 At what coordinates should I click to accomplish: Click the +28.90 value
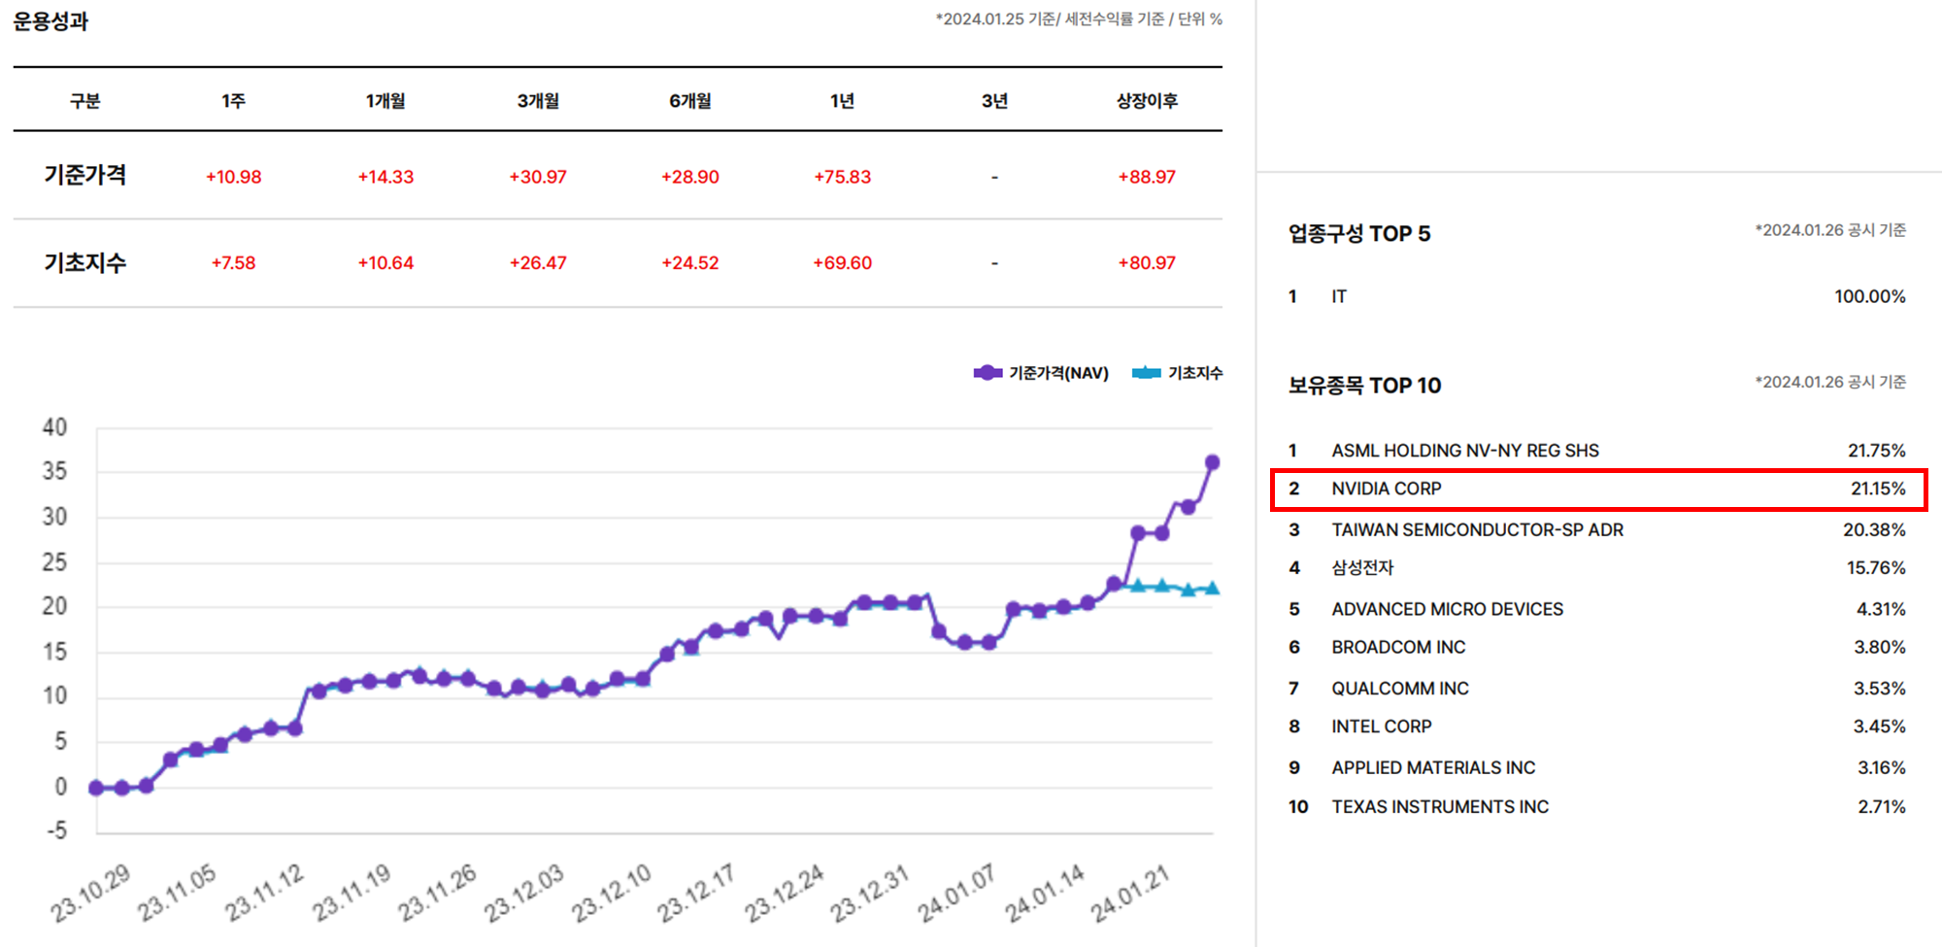click(690, 177)
